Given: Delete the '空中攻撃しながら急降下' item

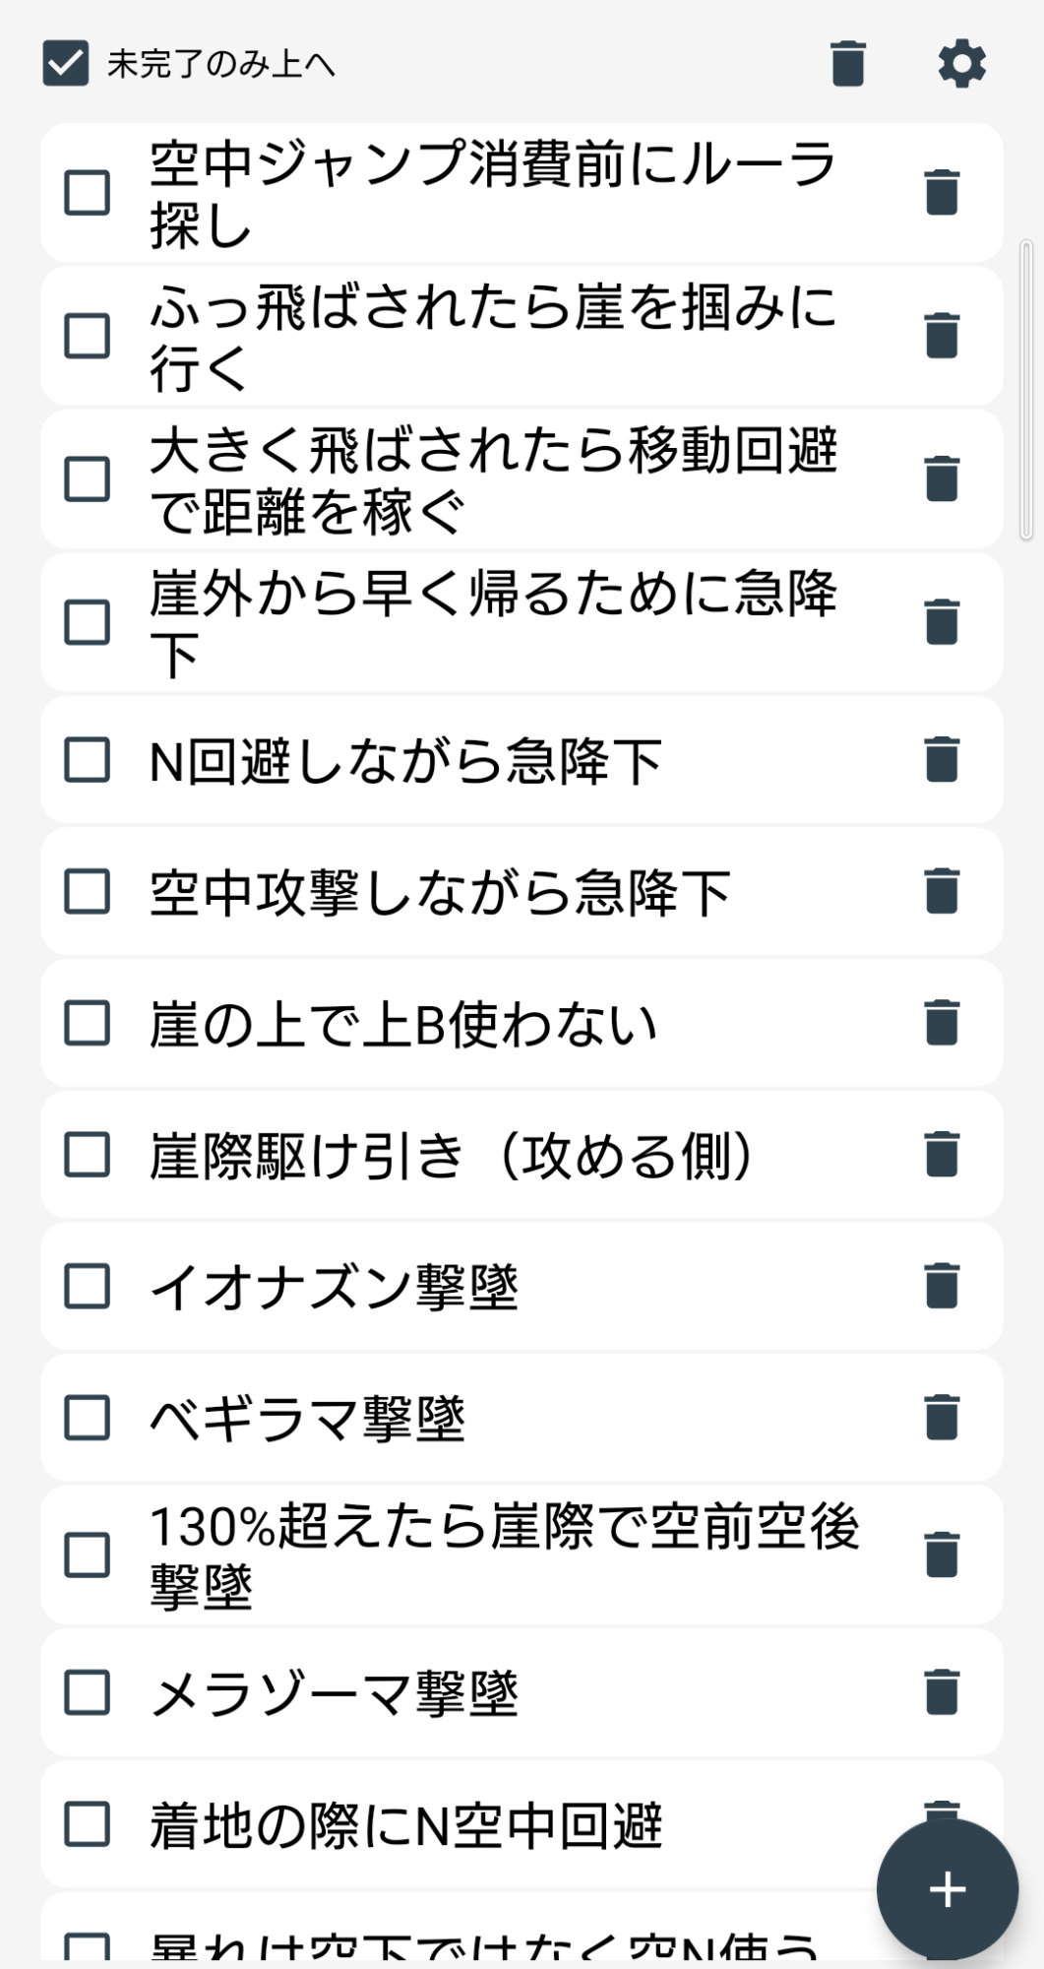Looking at the screenshot, I should tap(942, 892).
